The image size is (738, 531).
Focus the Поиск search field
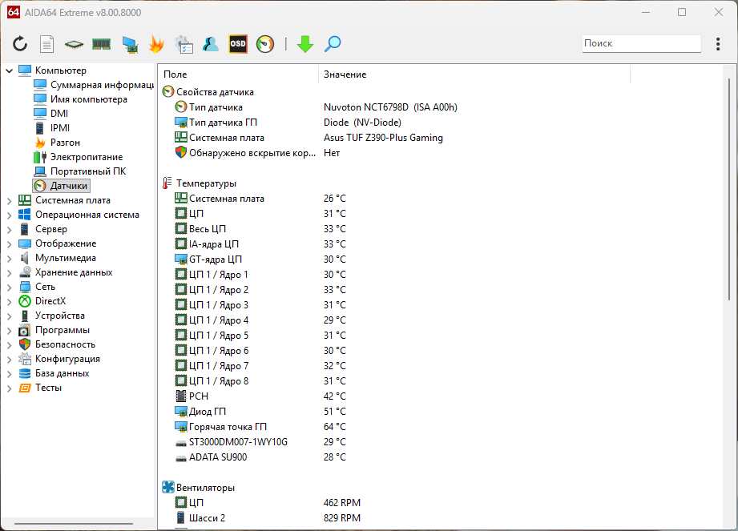[x=642, y=43]
